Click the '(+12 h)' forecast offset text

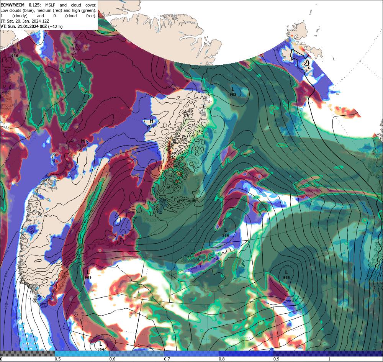(x=55, y=27)
